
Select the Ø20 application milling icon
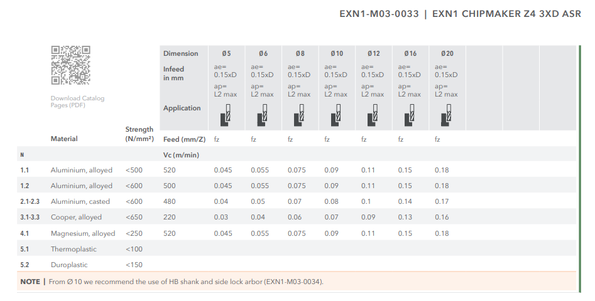tap(446, 116)
